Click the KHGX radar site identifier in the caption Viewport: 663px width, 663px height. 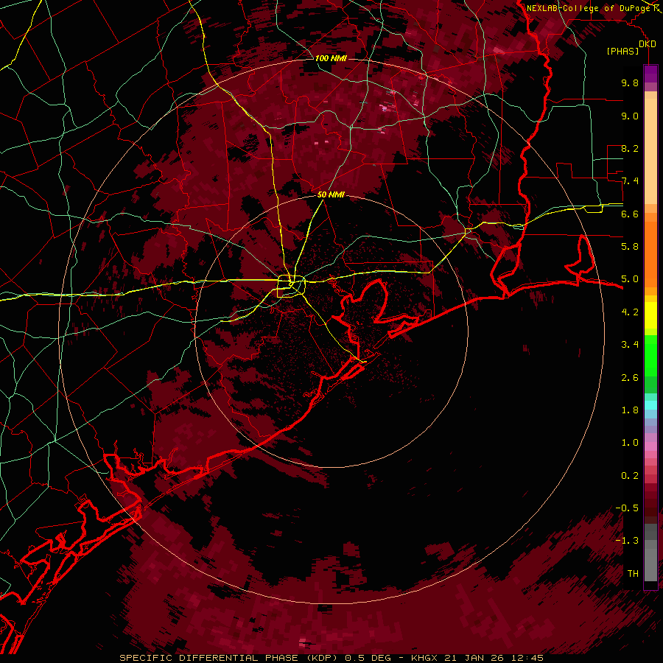tap(424, 658)
